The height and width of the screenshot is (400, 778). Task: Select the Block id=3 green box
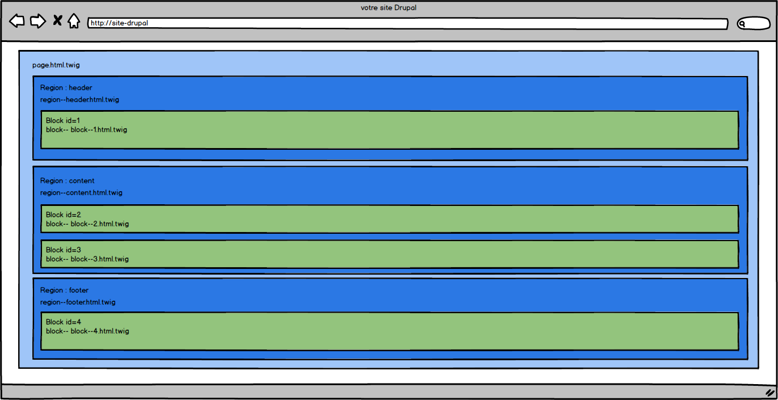[x=390, y=254]
